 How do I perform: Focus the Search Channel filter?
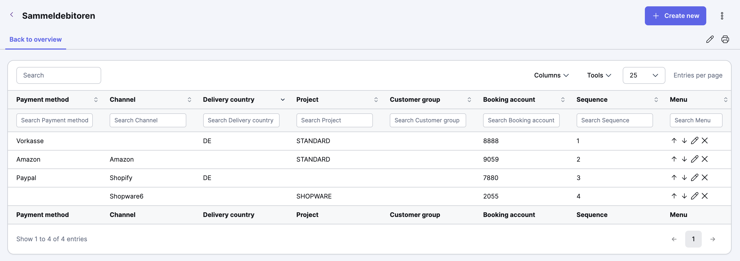click(x=148, y=120)
